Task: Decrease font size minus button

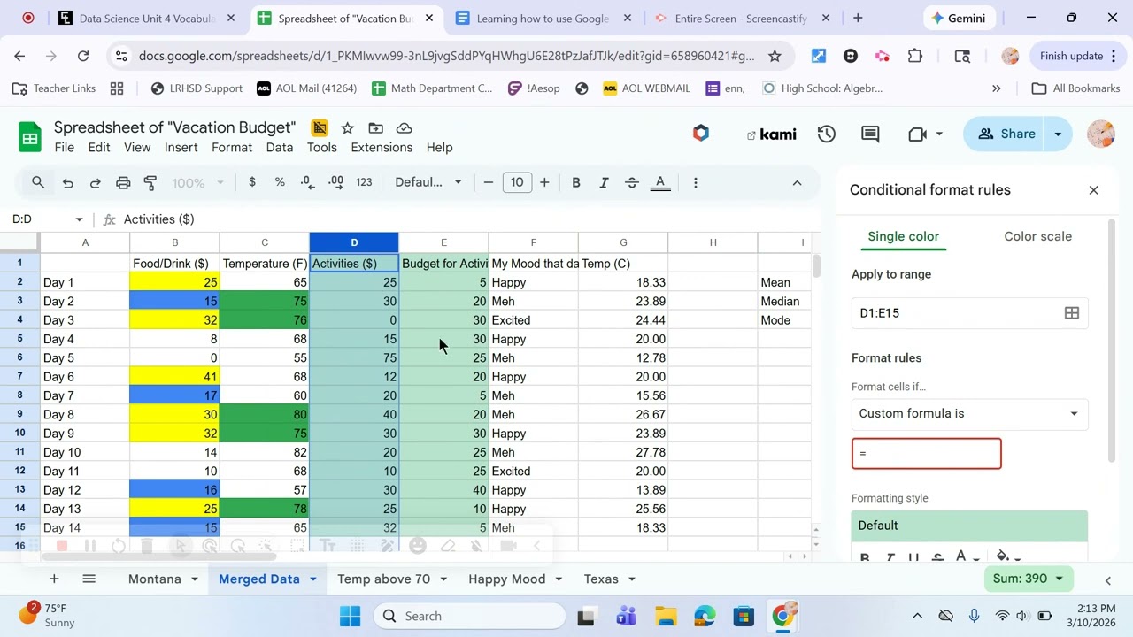Action: click(489, 182)
